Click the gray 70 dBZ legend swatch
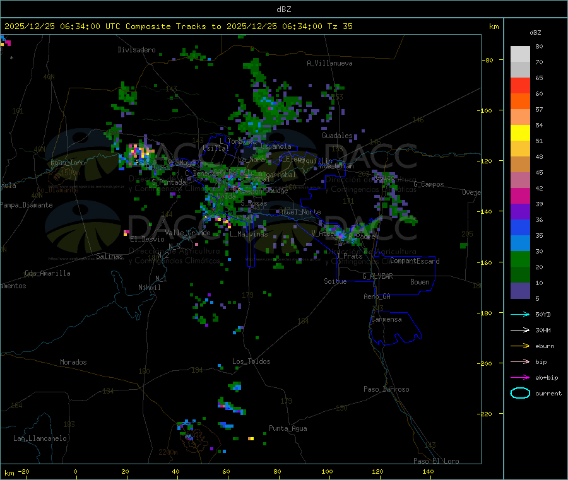 click(520, 69)
